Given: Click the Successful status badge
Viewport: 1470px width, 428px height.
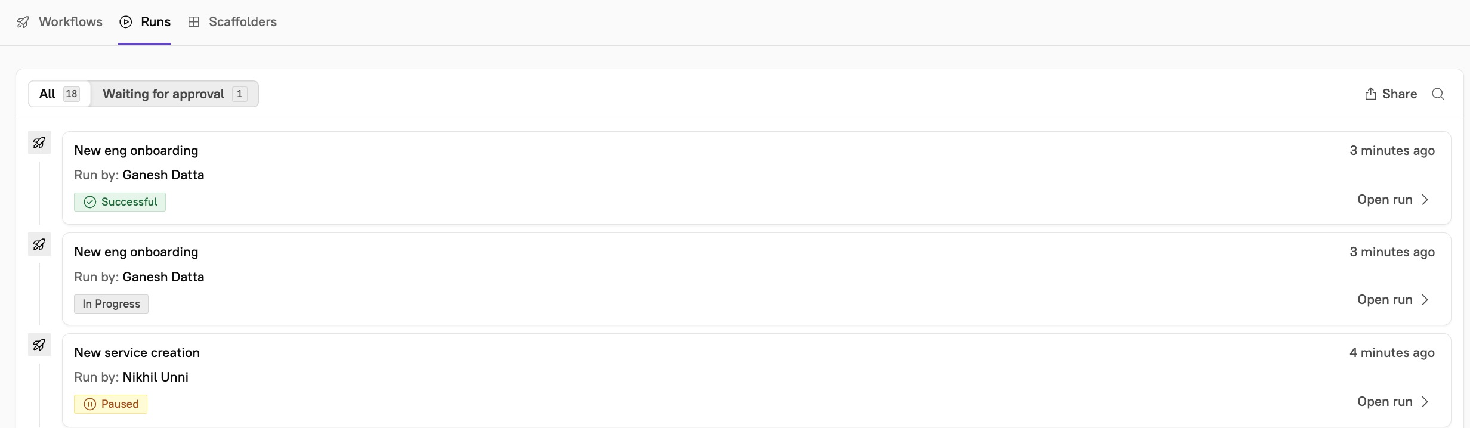Looking at the screenshot, I should [120, 202].
